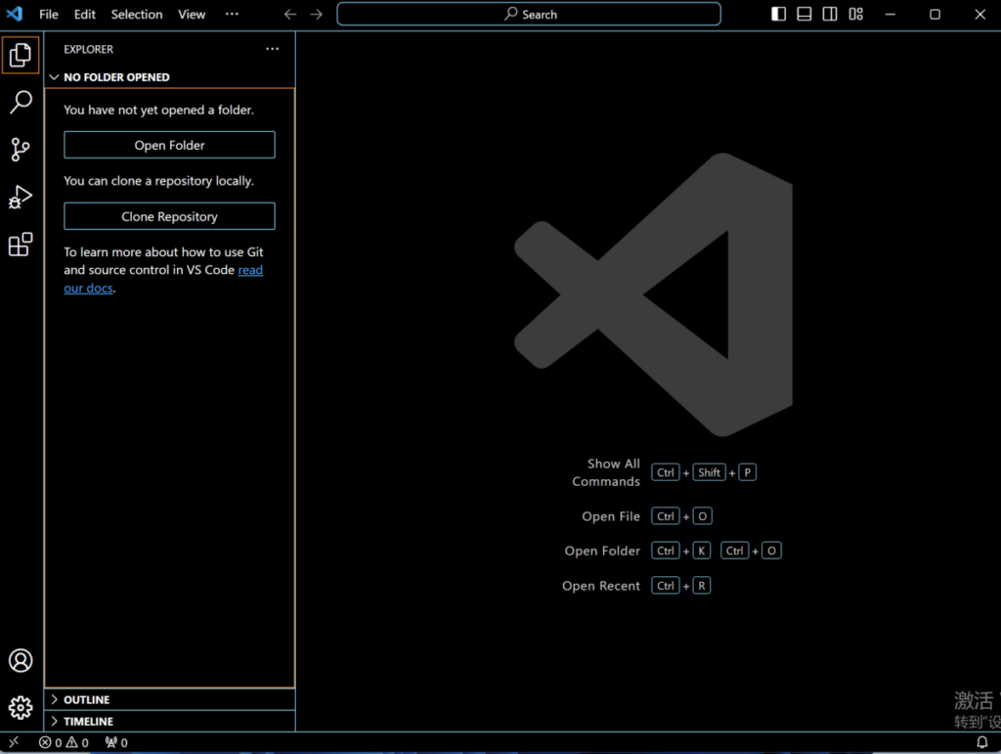Open the Manage gear settings icon
Viewport: 1001px width, 754px height.
pos(21,707)
